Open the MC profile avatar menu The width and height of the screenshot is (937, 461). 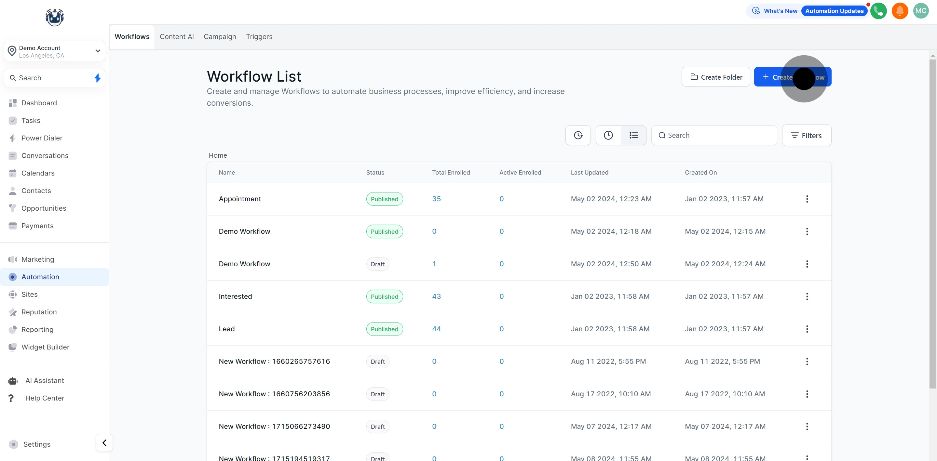pos(921,11)
